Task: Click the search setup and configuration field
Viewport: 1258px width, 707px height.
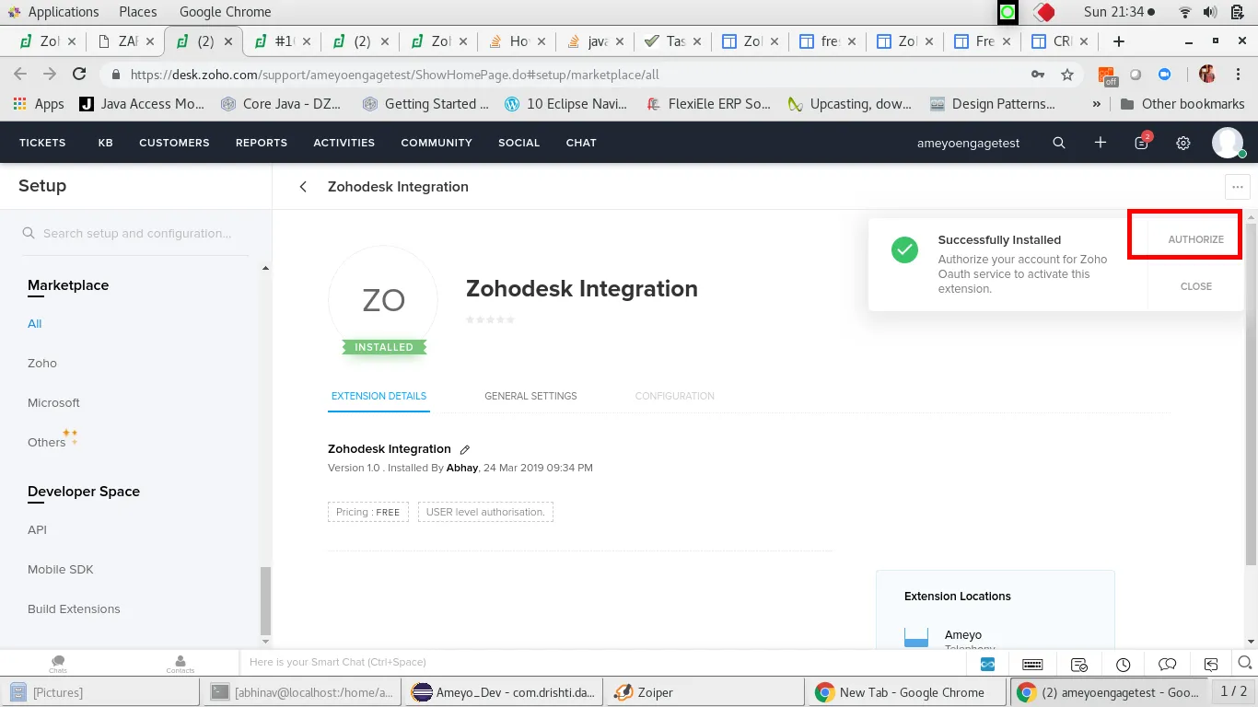Action: pos(135,234)
